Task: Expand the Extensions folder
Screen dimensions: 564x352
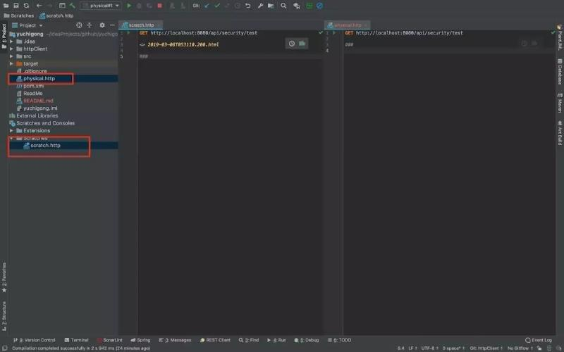Action: [11, 131]
